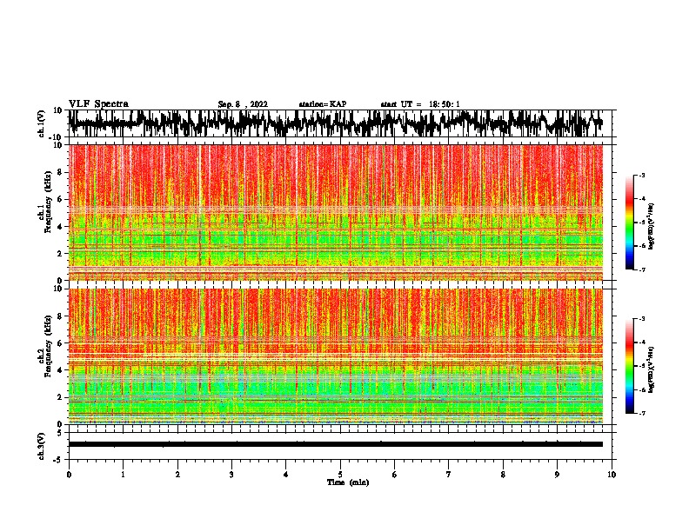The image size is (689, 532).
Task: Click the '4' kHz tick on ch.1 frequency axis
Action: [x=61, y=227]
